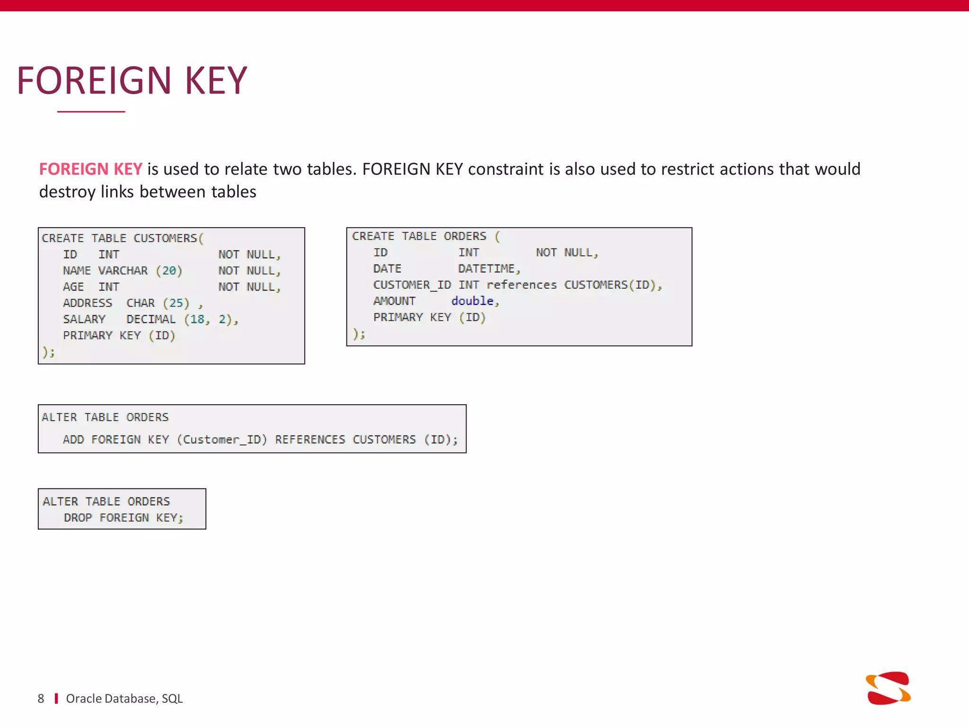Image resolution: width=969 pixels, height=727 pixels.
Task: Click the DROP FOREIGN KEY; line
Action: coord(123,518)
